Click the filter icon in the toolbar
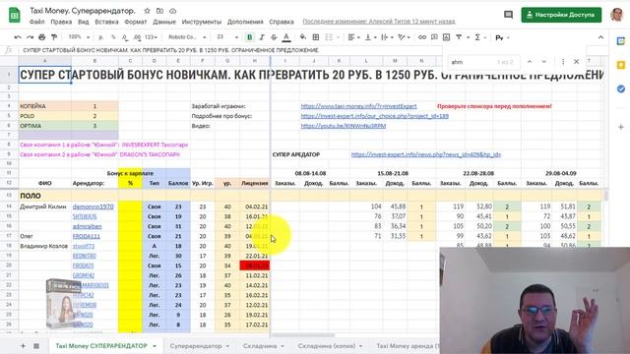 459,37
